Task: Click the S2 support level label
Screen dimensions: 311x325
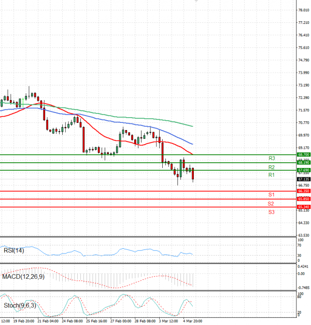Action: pyautogui.click(x=271, y=204)
